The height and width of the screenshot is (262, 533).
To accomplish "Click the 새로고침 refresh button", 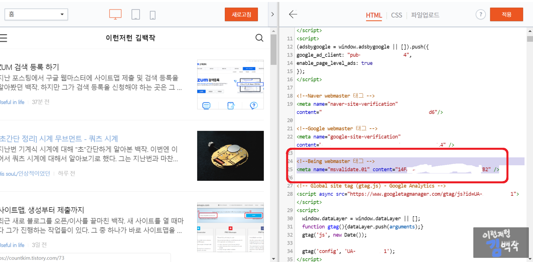I will 241,14.
